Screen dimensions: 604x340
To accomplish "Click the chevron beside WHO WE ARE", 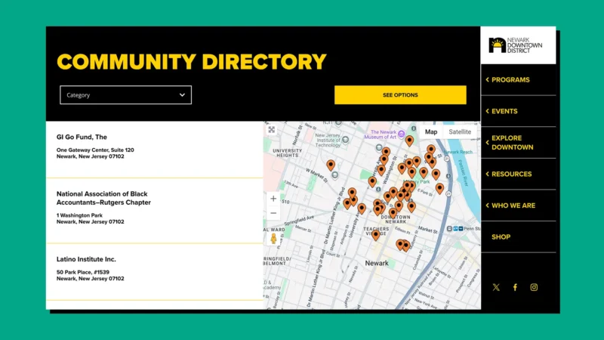I will coord(487,206).
